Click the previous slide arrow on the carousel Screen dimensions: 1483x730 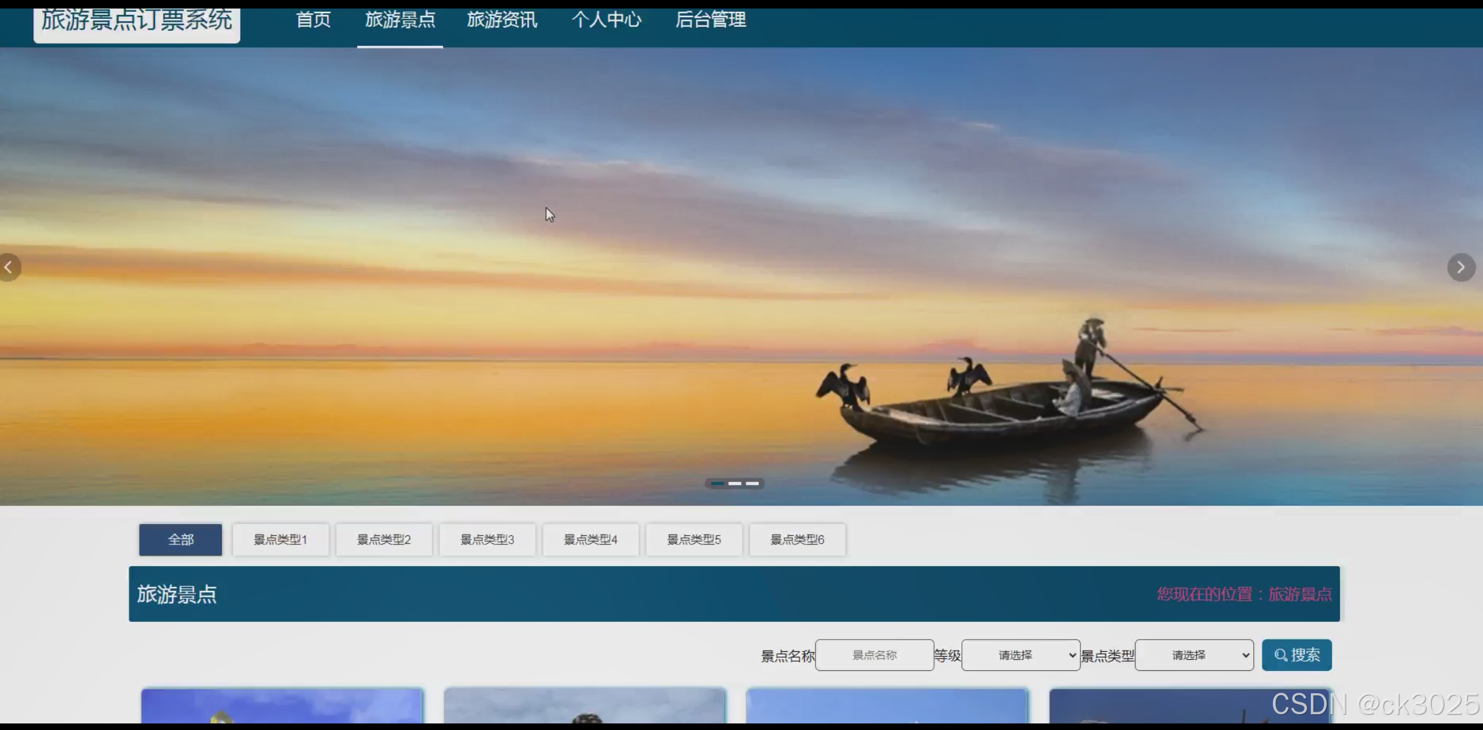pos(9,267)
